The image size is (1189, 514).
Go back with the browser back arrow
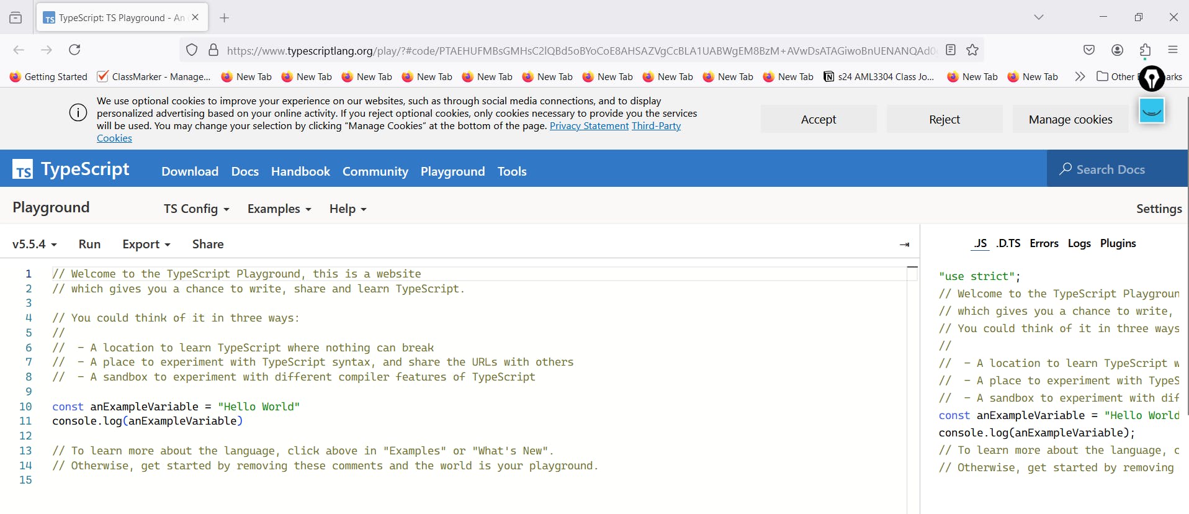click(x=19, y=50)
